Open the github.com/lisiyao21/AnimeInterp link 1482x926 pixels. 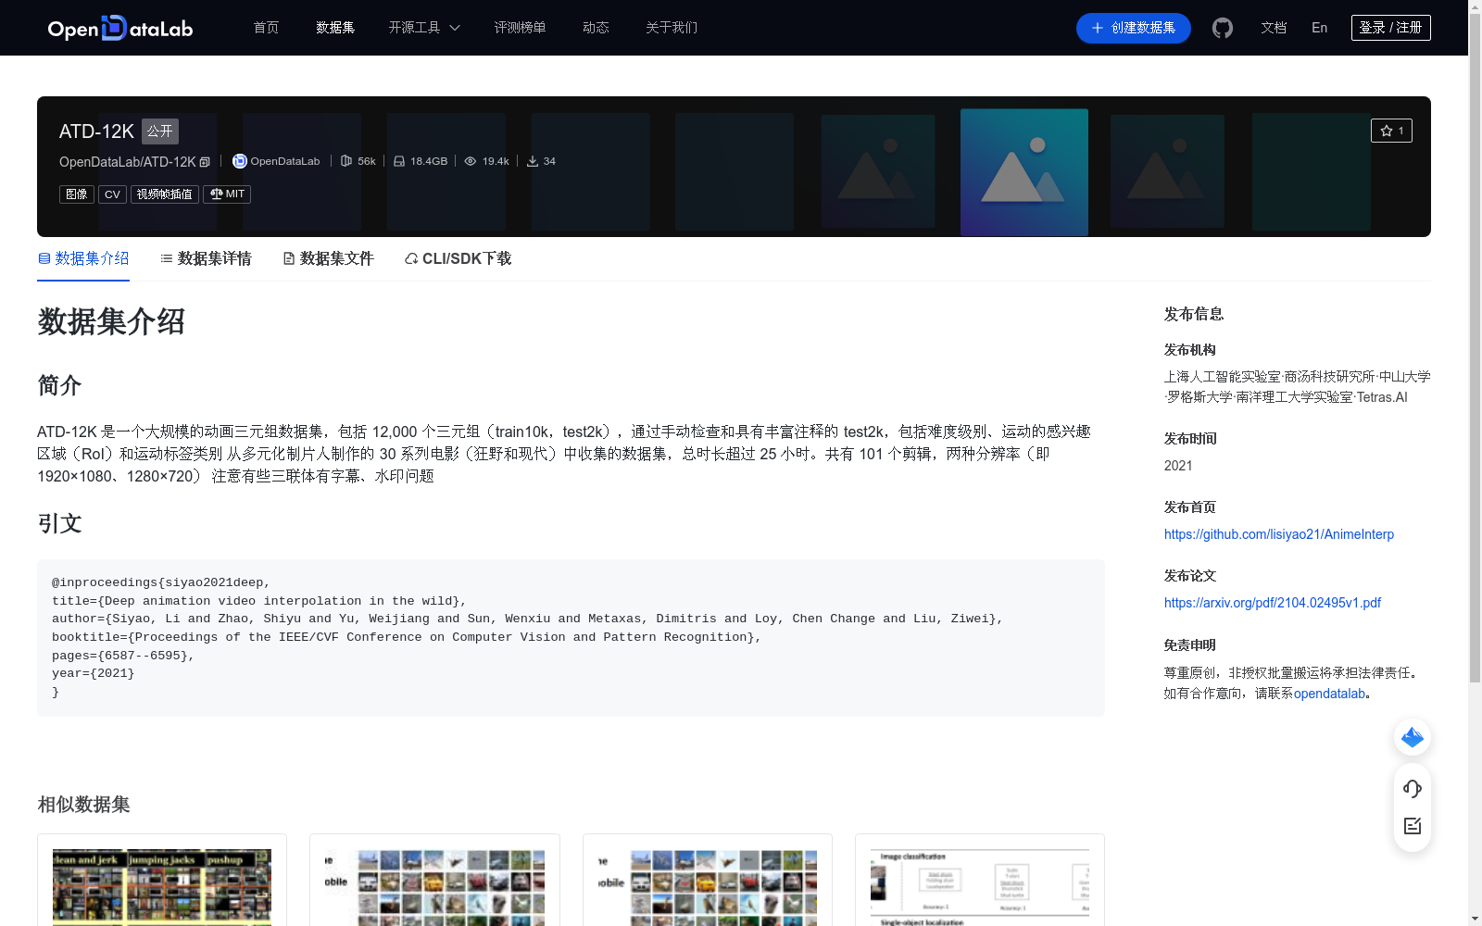click(x=1279, y=534)
